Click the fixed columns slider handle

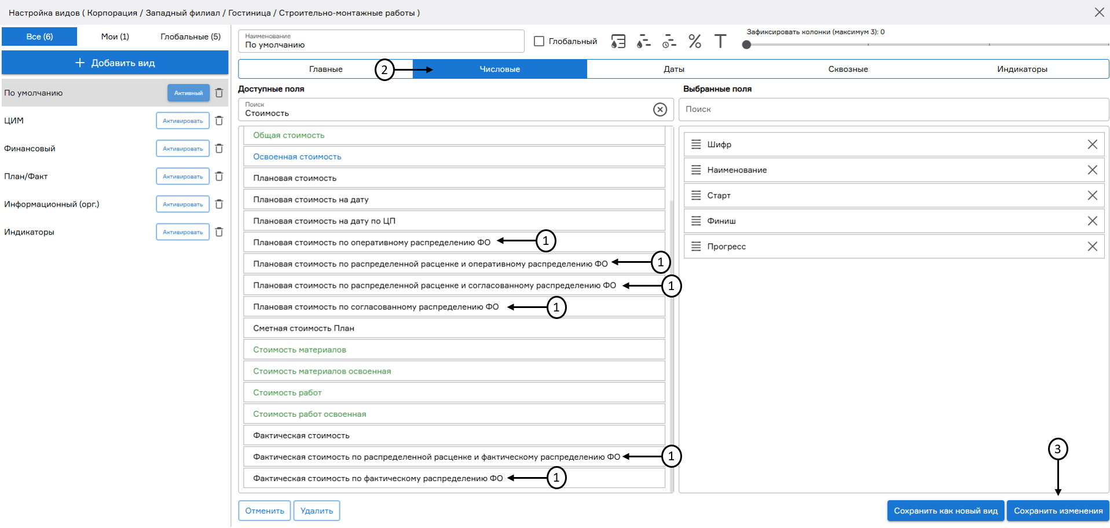(746, 45)
